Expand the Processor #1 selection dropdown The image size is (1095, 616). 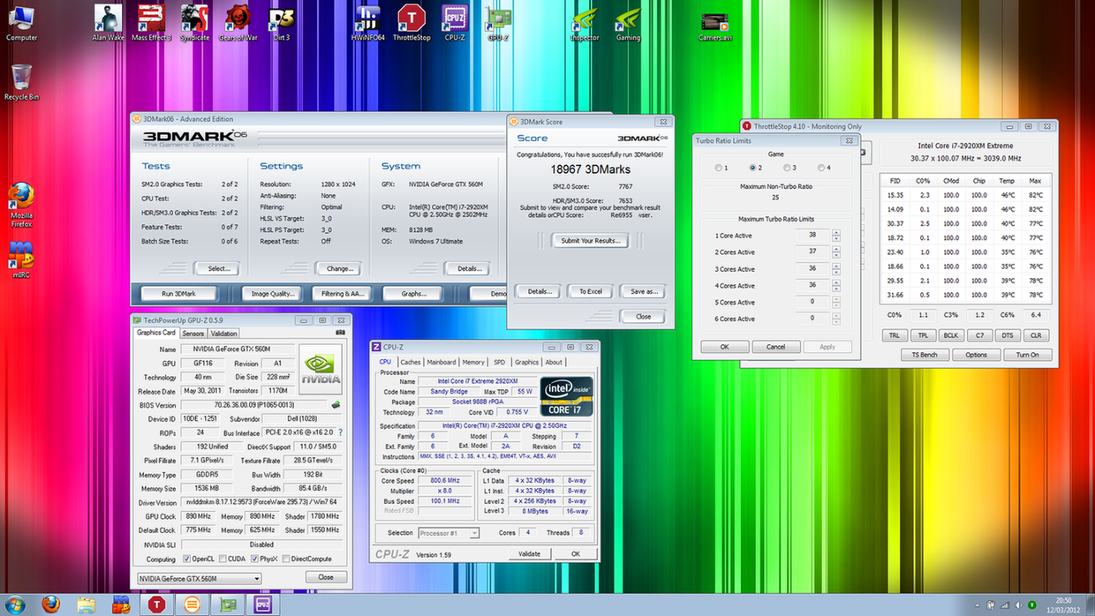[x=474, y=533]
